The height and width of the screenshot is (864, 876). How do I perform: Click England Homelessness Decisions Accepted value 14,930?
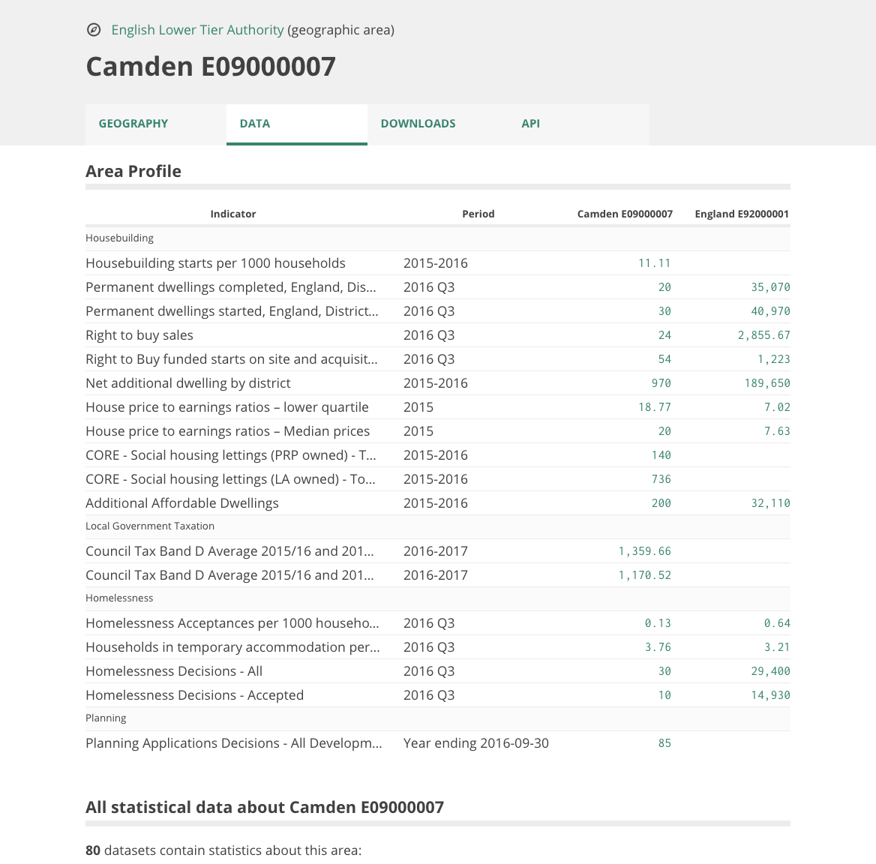[x=770, y=695]
